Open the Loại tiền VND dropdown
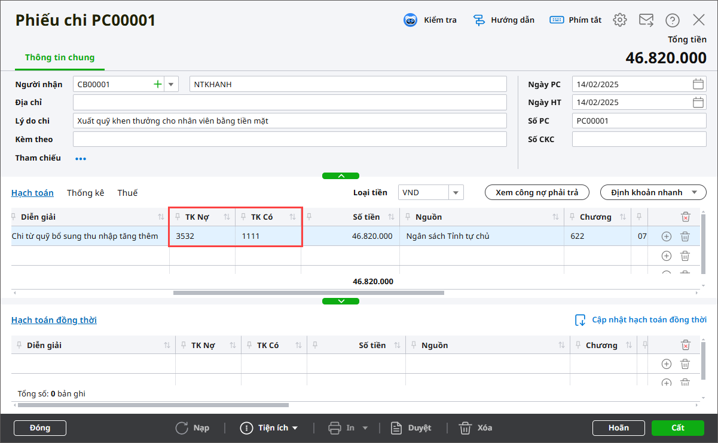This screenshot has height=443, width=718. click(456, 192)
